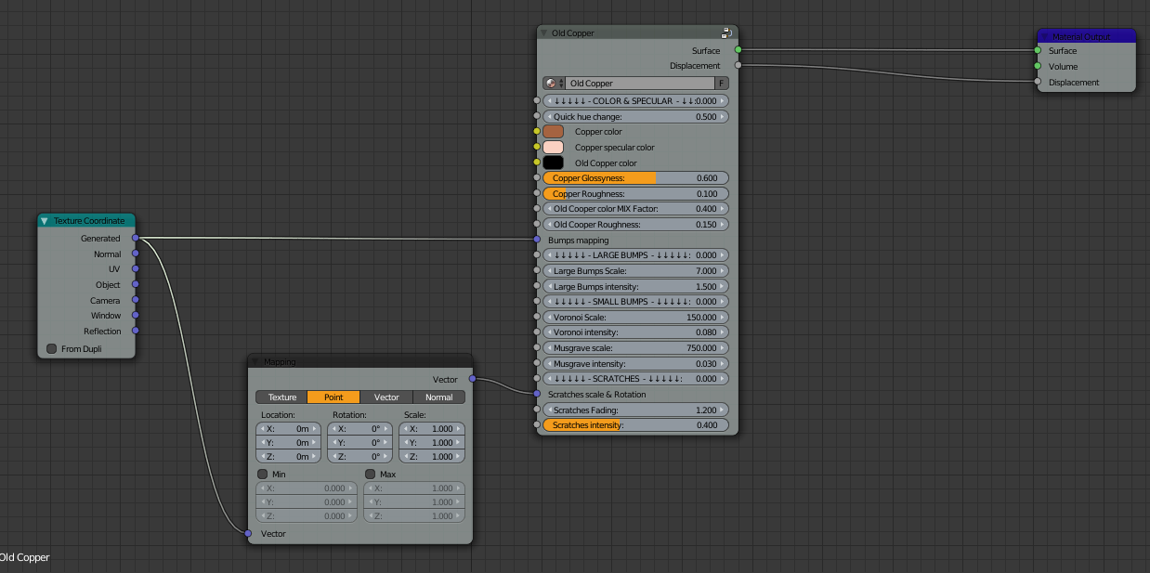1150x573 pixels.
Task: Click the yellow Copper color input socket
Action: pos(537,132)
